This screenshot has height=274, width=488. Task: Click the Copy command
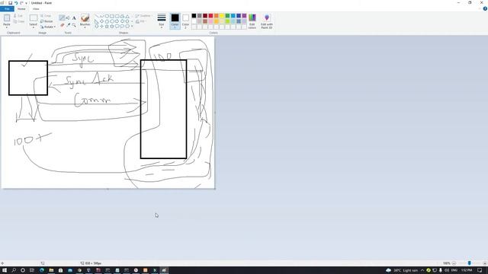(18, 21)
